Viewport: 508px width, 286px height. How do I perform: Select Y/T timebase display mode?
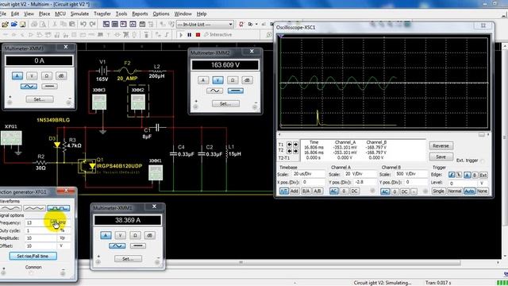284,191
